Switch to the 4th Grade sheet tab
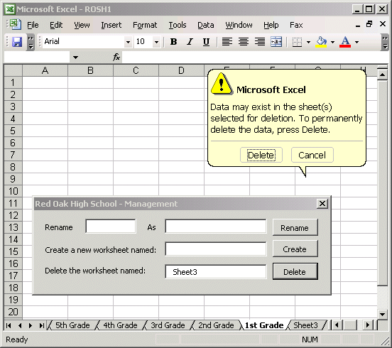 coord(120,325)
